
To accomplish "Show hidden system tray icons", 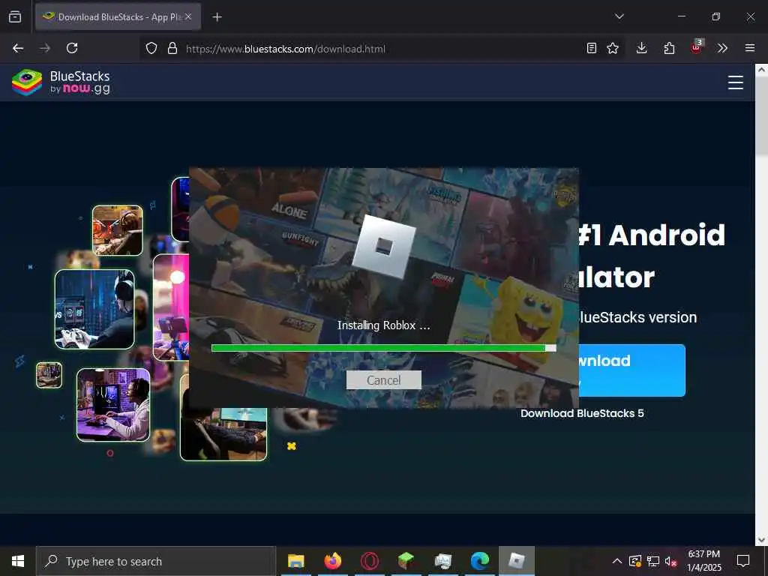I will 617,561.
